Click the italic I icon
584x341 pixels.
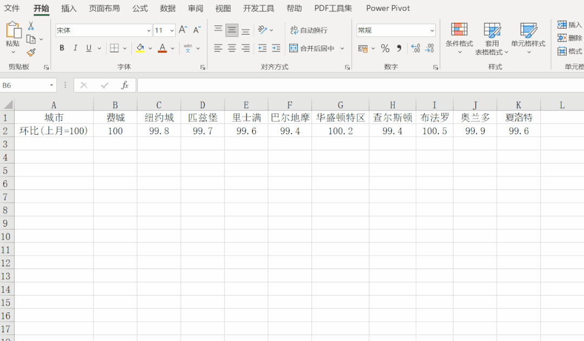tap(75, 48)
